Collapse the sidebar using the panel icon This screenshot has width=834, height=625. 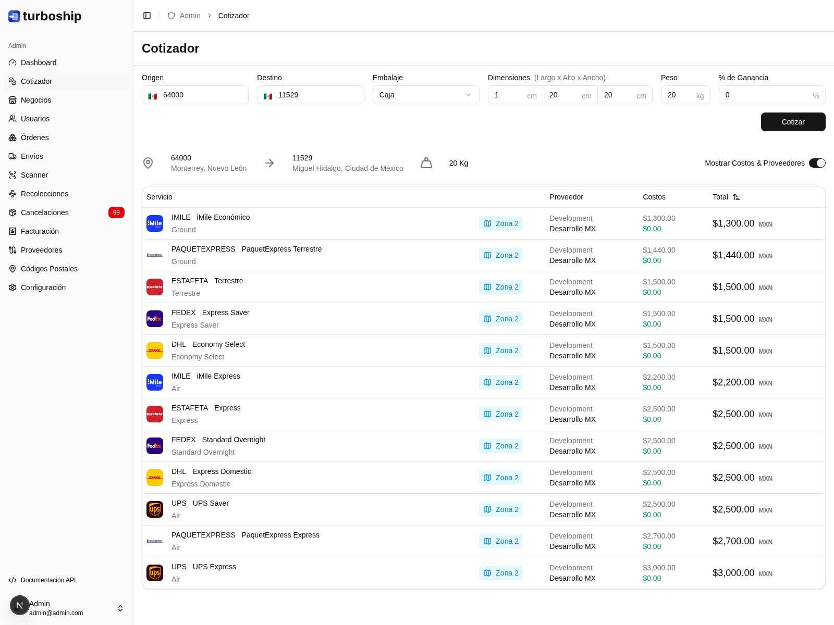pos(147,16)
